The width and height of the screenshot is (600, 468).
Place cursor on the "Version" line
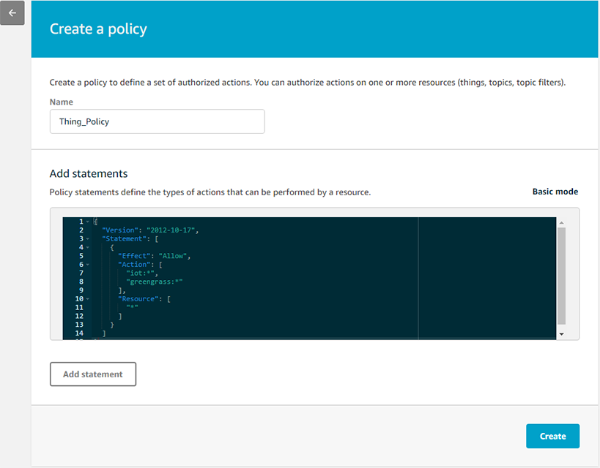150,230
